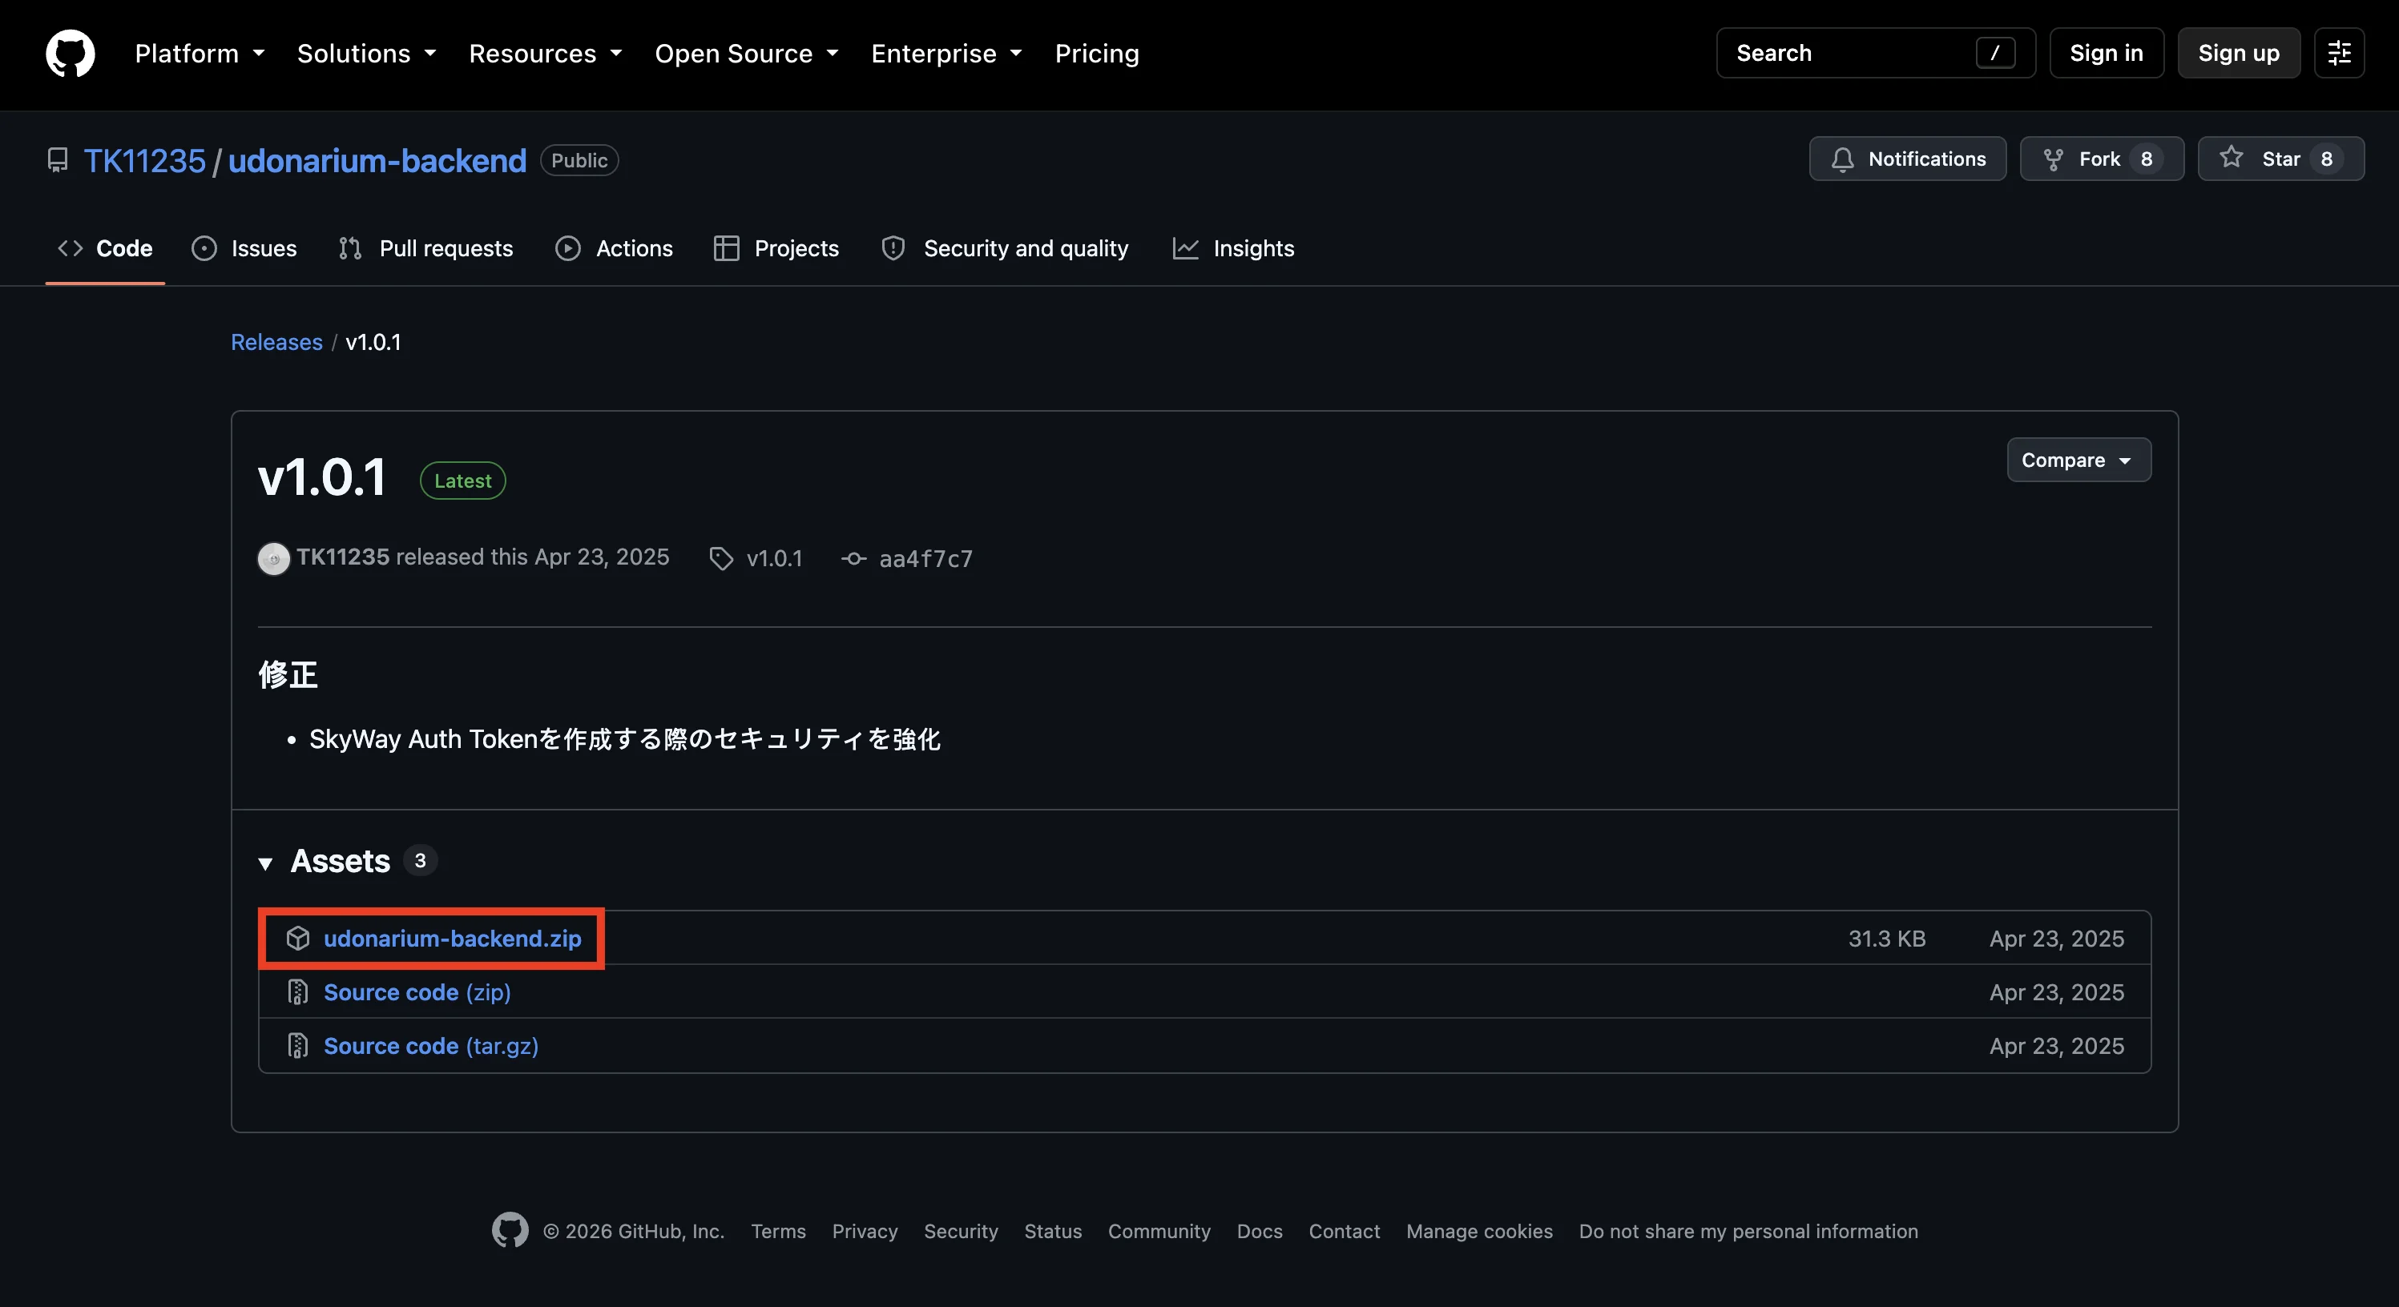
Task: Switch to the Security and quality tab
Action: click(x=1006, y=247)
